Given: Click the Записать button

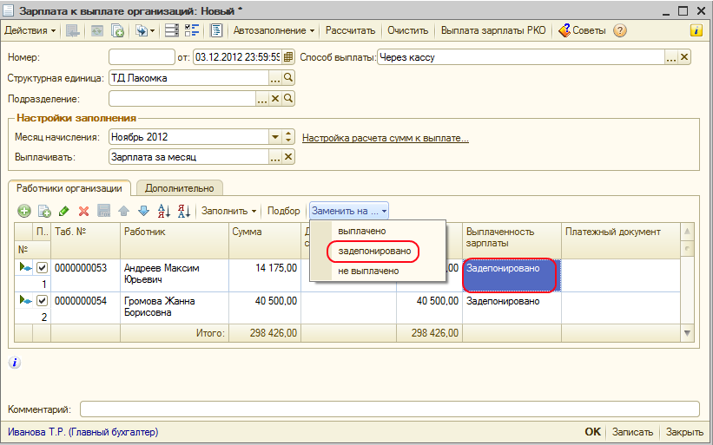Looking at the screenshot, I should coord(631,432).
